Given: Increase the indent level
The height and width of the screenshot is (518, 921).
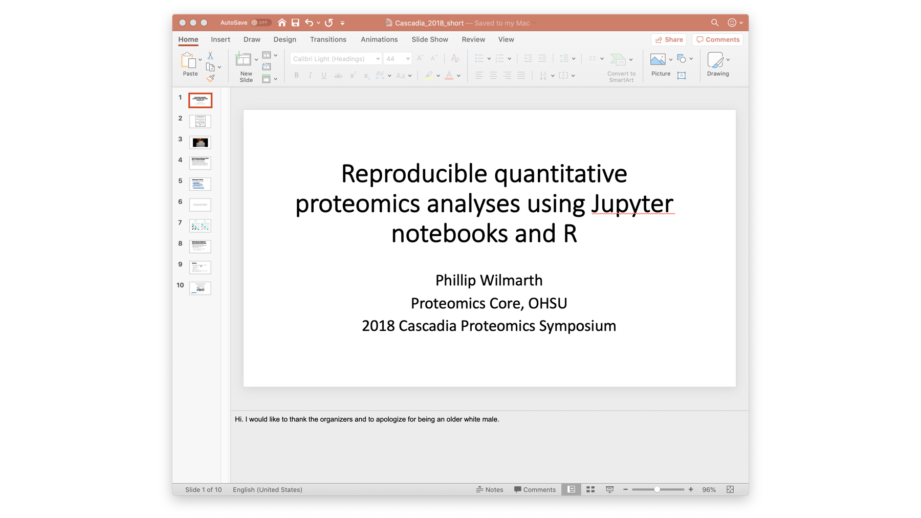Looking at the screenshot, I should 542,58.
